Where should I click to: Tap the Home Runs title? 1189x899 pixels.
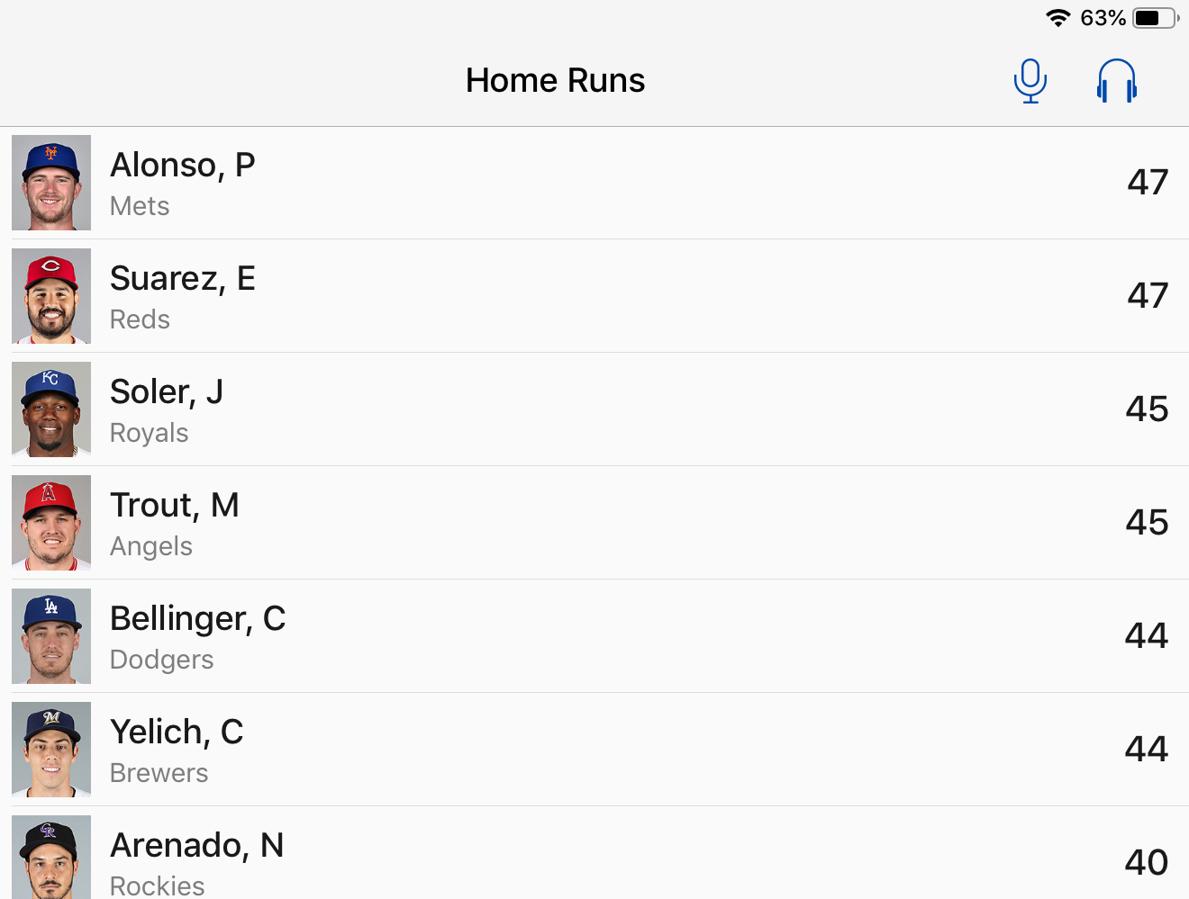[x=555, y=81]
